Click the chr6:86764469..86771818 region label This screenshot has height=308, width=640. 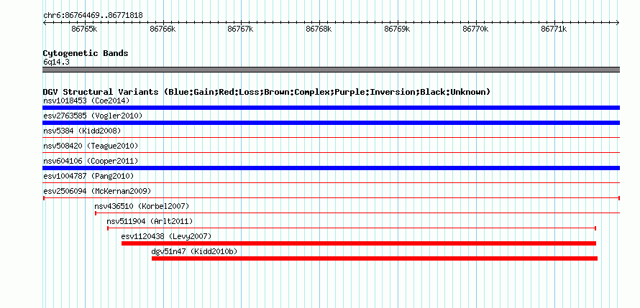pos(93,16)
